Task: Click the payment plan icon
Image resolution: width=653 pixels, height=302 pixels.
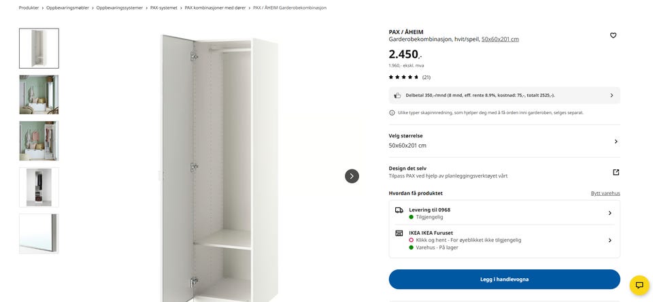Action: [x=398, y=95]
